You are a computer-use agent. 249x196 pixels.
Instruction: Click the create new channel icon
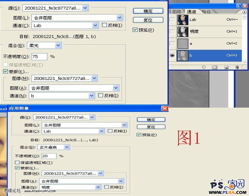point(226,67)
